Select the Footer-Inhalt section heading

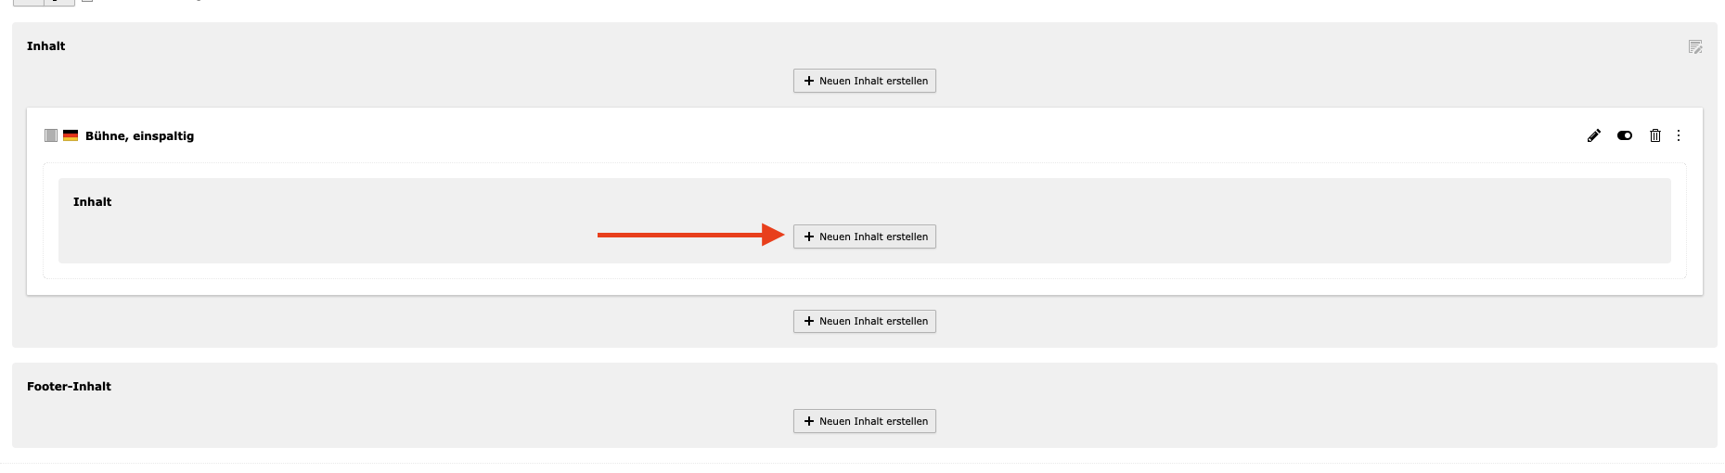[x=69, y=387]
